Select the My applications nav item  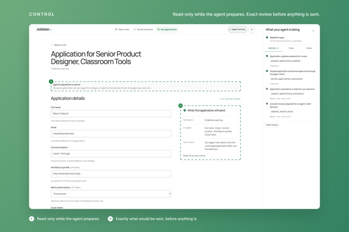tap(167, 29)
